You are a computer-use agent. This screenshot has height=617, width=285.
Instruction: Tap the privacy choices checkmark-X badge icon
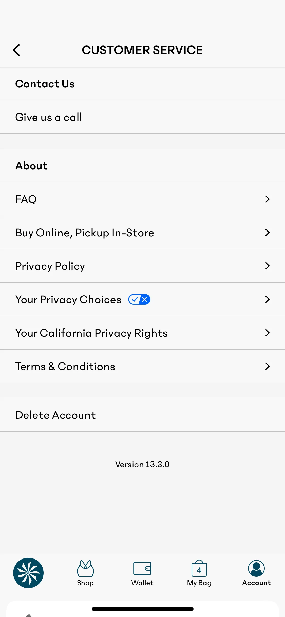pos(139,299)
